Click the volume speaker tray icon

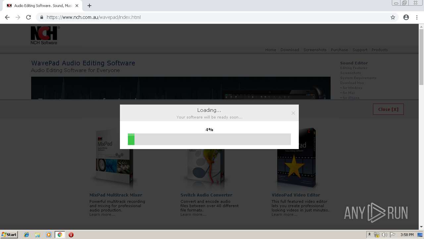point(384,235)
